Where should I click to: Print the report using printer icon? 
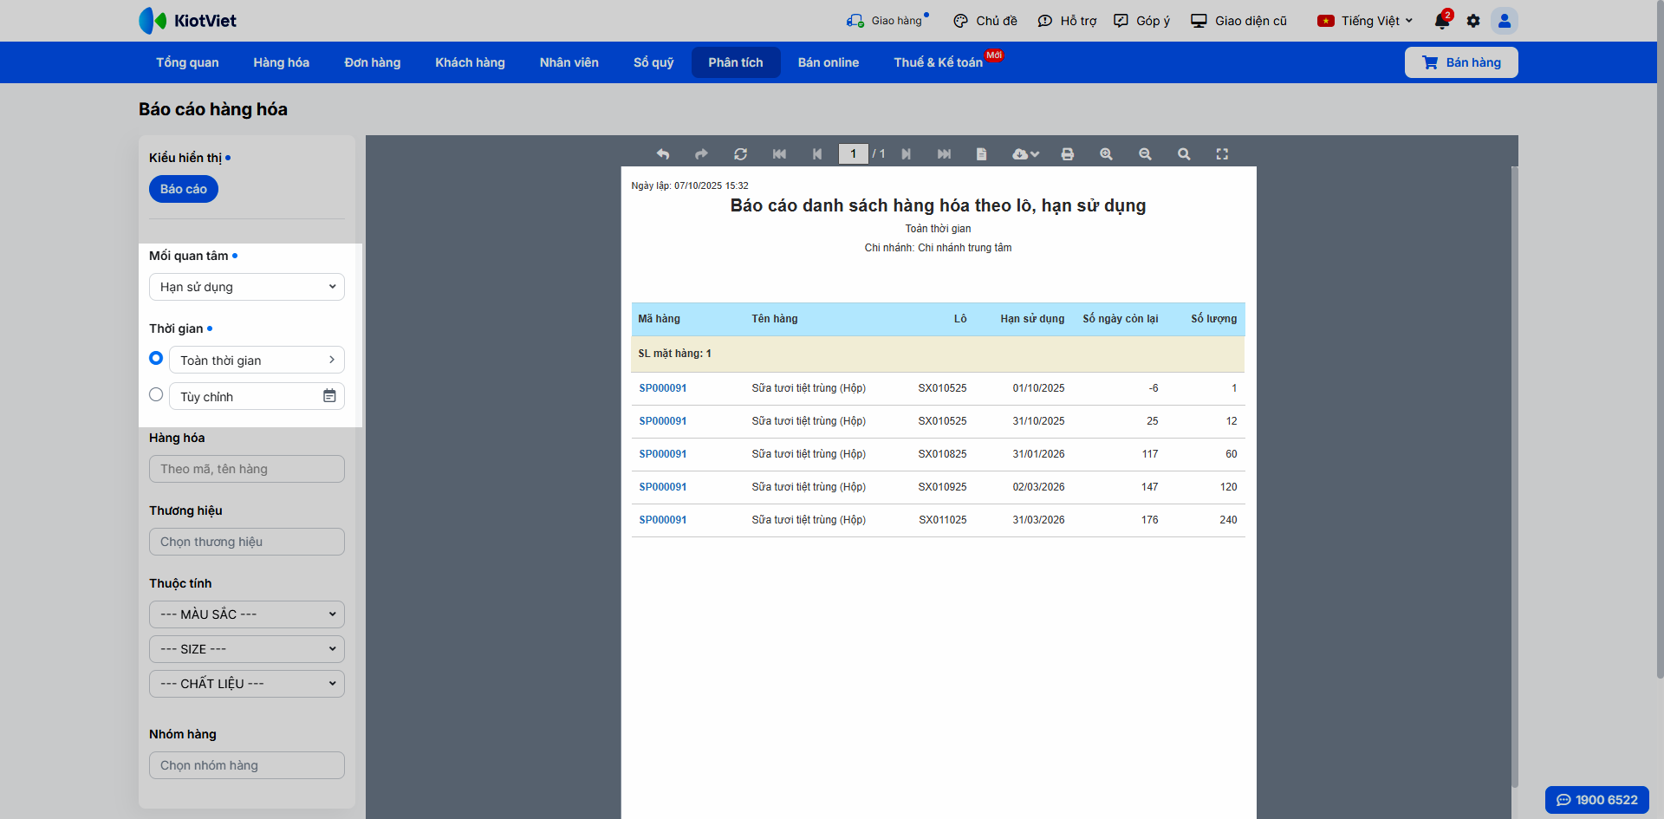1067,154
